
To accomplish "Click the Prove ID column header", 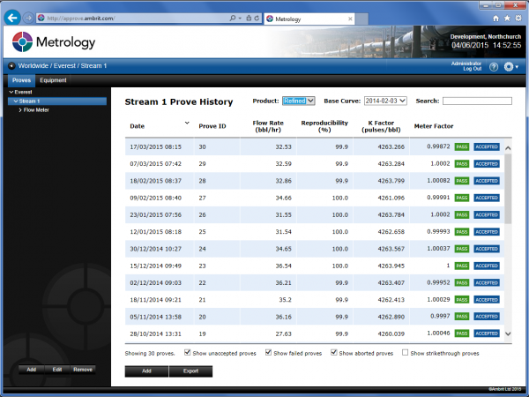I will coord(212,126).
